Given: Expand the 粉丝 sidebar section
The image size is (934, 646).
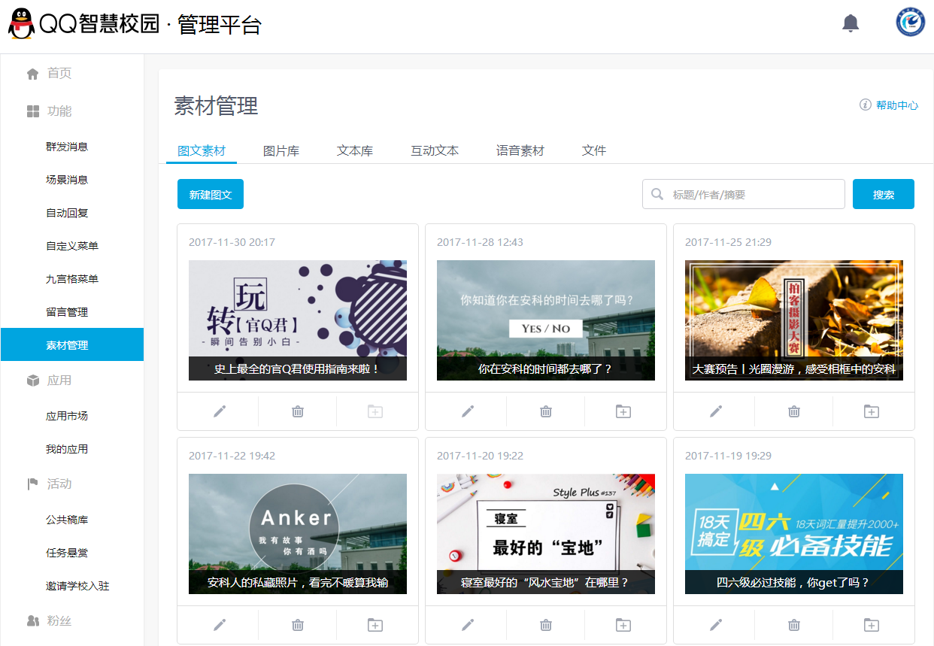Looking at the screenshot, I should [x=59, y=621].
